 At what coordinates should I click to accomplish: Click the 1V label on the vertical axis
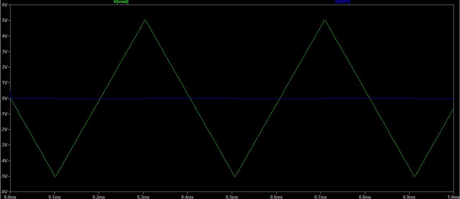[x=4, y=83]
